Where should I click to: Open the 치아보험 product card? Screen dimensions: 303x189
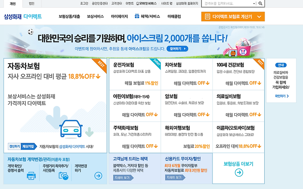187,74
